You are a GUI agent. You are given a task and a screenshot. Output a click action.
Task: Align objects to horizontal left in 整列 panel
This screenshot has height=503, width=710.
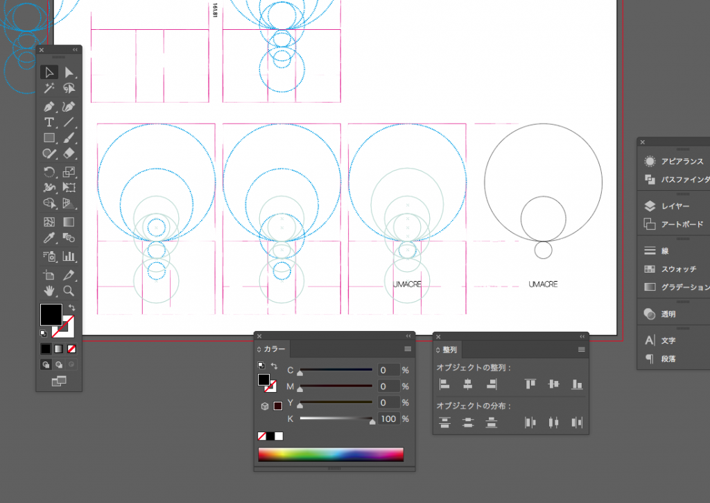pos(445,384)
